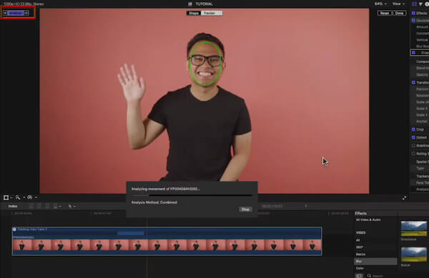Enable the Stabilization checkbox
429x278 pixels.
[413, 145]
